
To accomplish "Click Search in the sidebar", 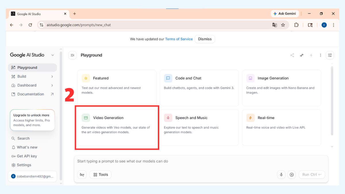I will pyautogui.click(x=32, y=138).
